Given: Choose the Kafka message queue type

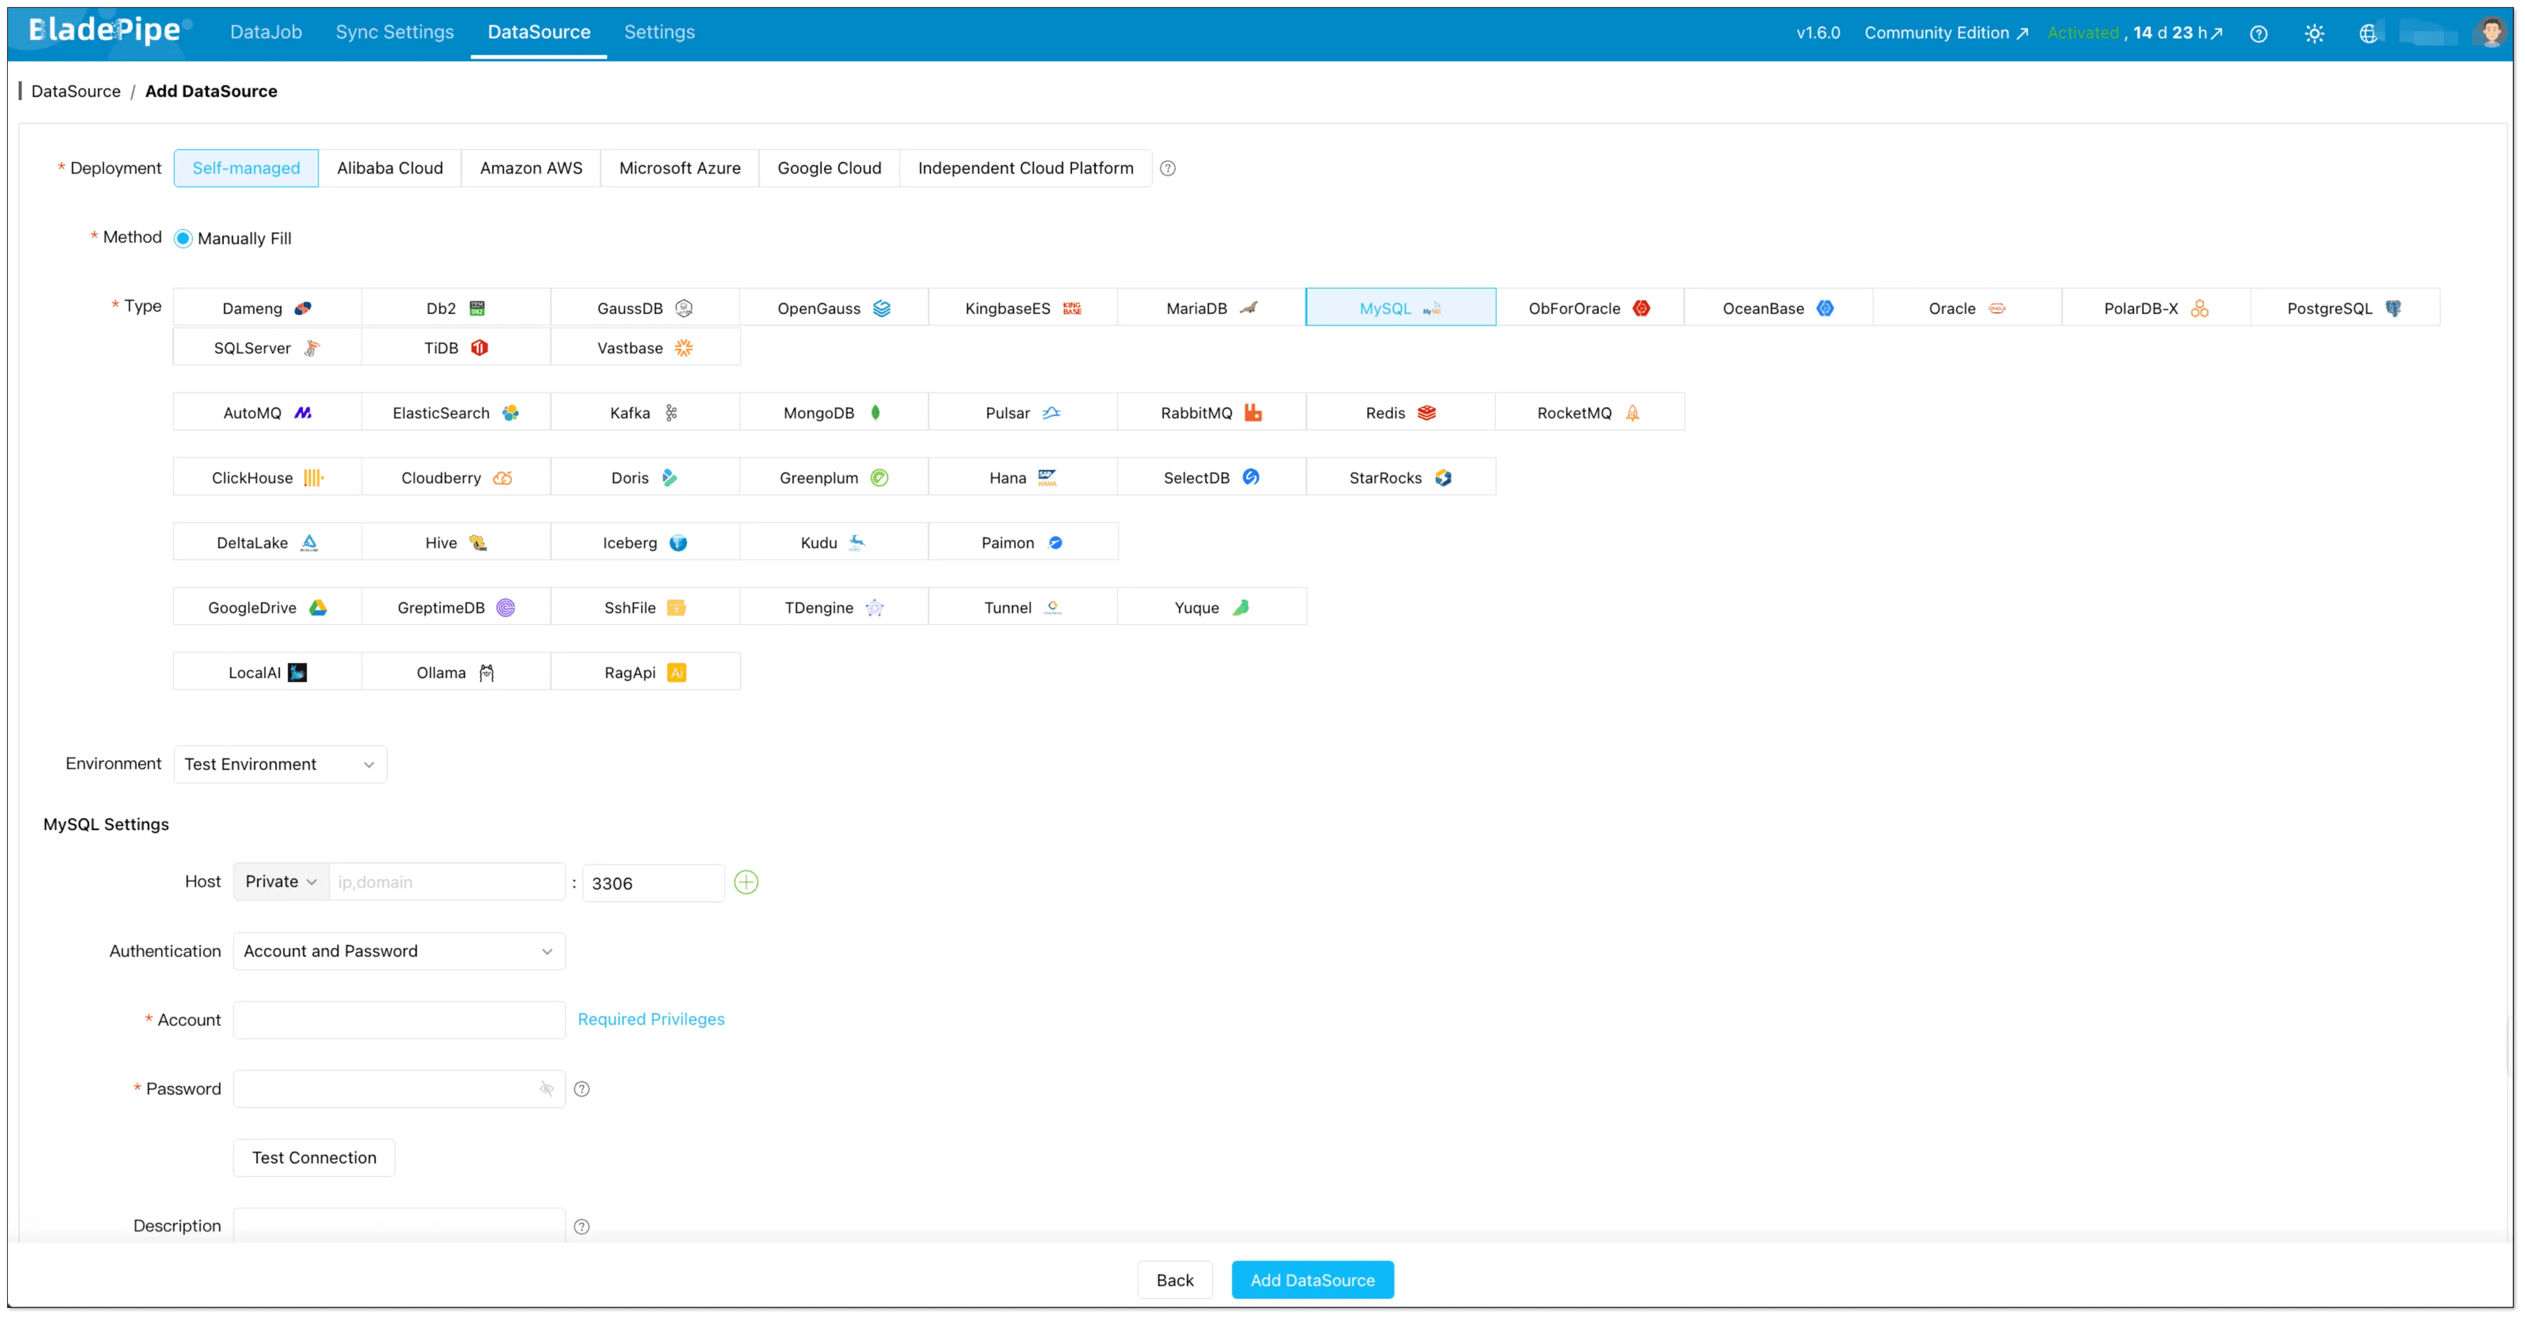Looking at the screenshot, I should pyautogui.click(x=644, y=412).
